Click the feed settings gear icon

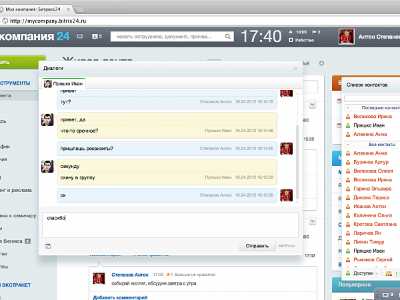click(321, 63)
